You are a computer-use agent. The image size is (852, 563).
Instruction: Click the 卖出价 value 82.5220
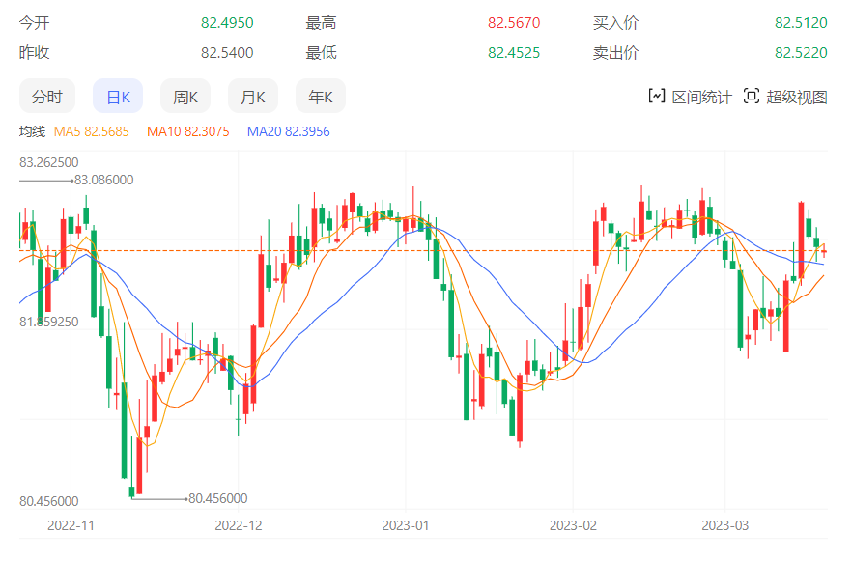click(801, 53)
